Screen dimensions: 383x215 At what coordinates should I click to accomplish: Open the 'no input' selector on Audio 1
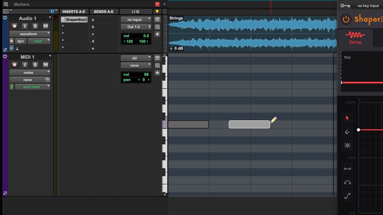point(136,19)
